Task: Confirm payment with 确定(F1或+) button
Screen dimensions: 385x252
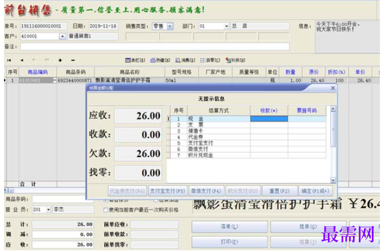Action: point(316,191)
